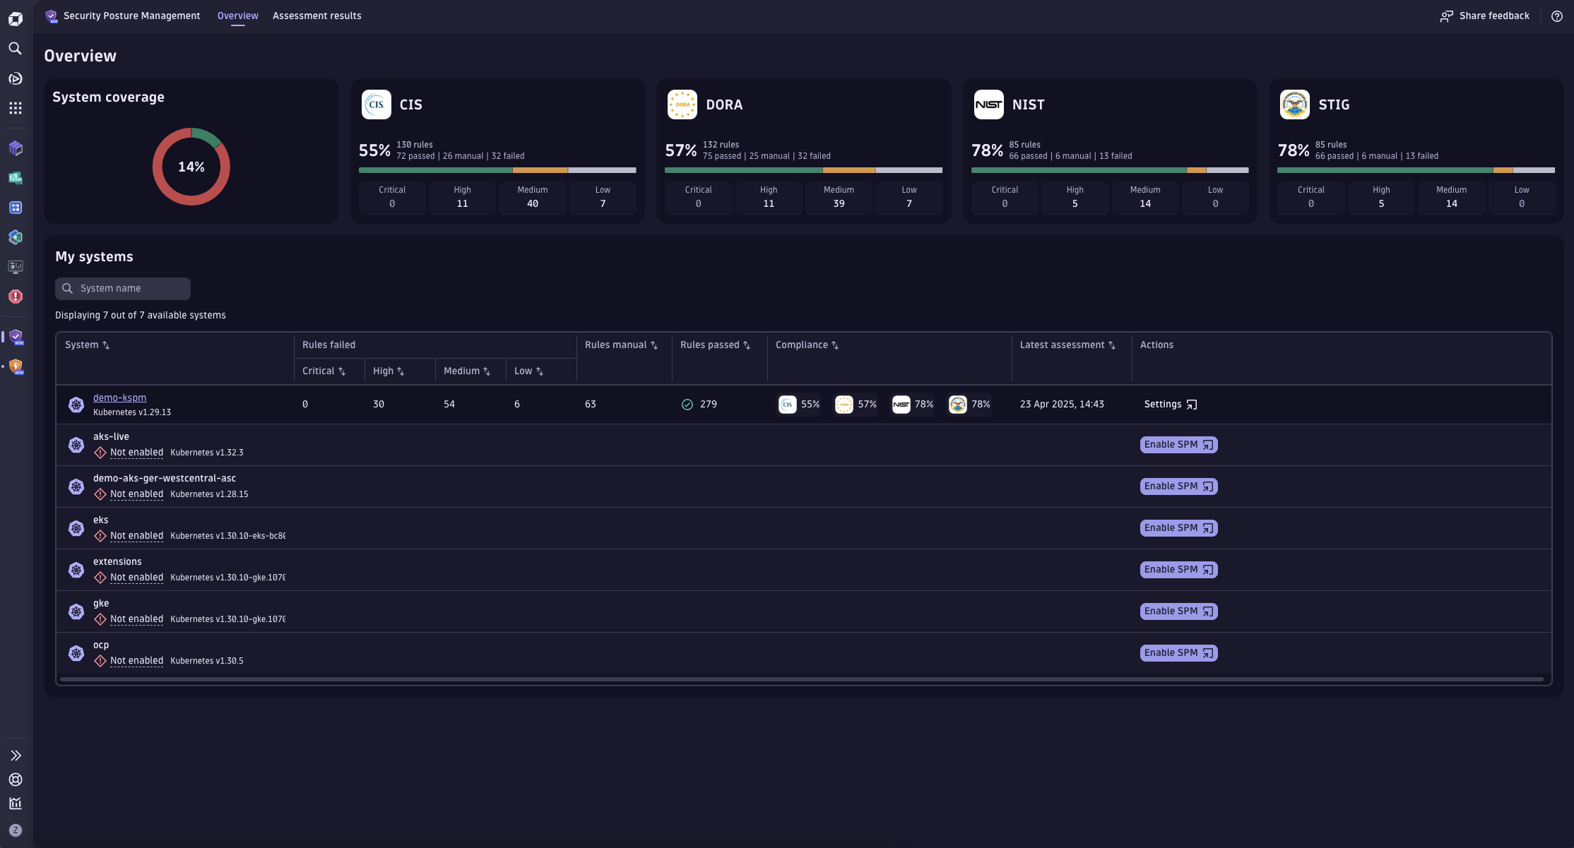Click the DORA card logo
This screenshot has width=1574, height=848.
pos(682,104)
